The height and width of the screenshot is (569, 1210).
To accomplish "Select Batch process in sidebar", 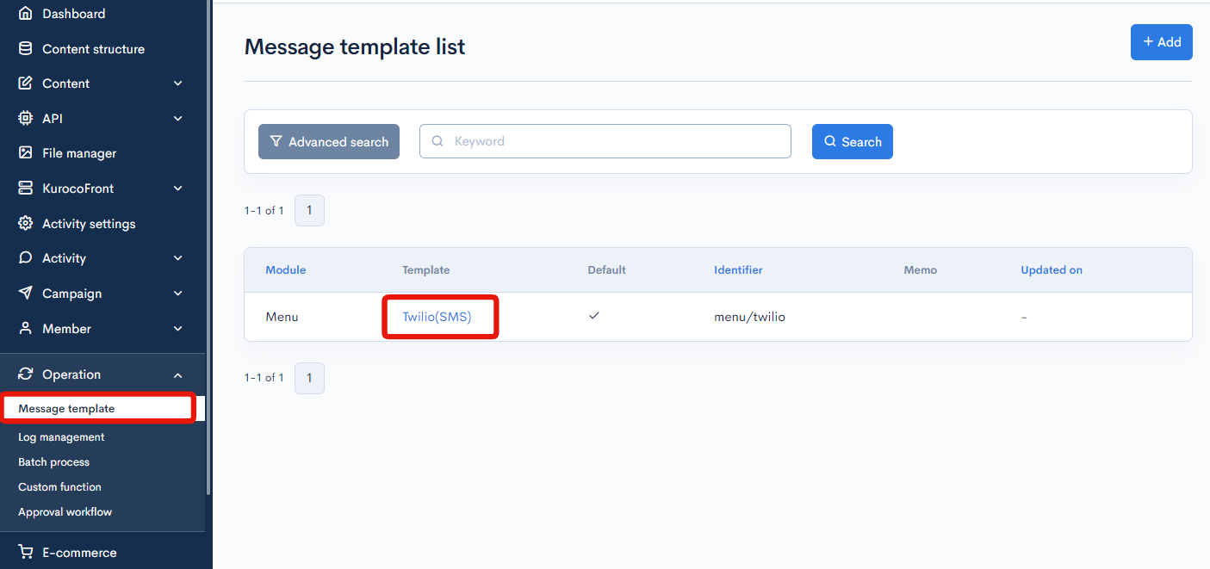I will 53,461.
